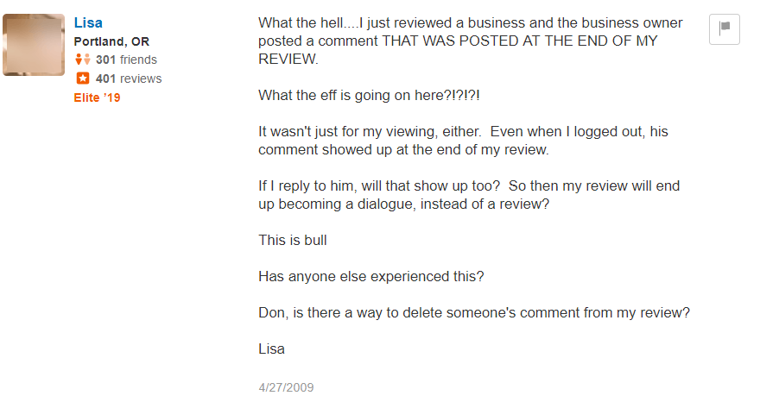
Task: Click the Elite '19 badge
Action: tap(98, 97)
